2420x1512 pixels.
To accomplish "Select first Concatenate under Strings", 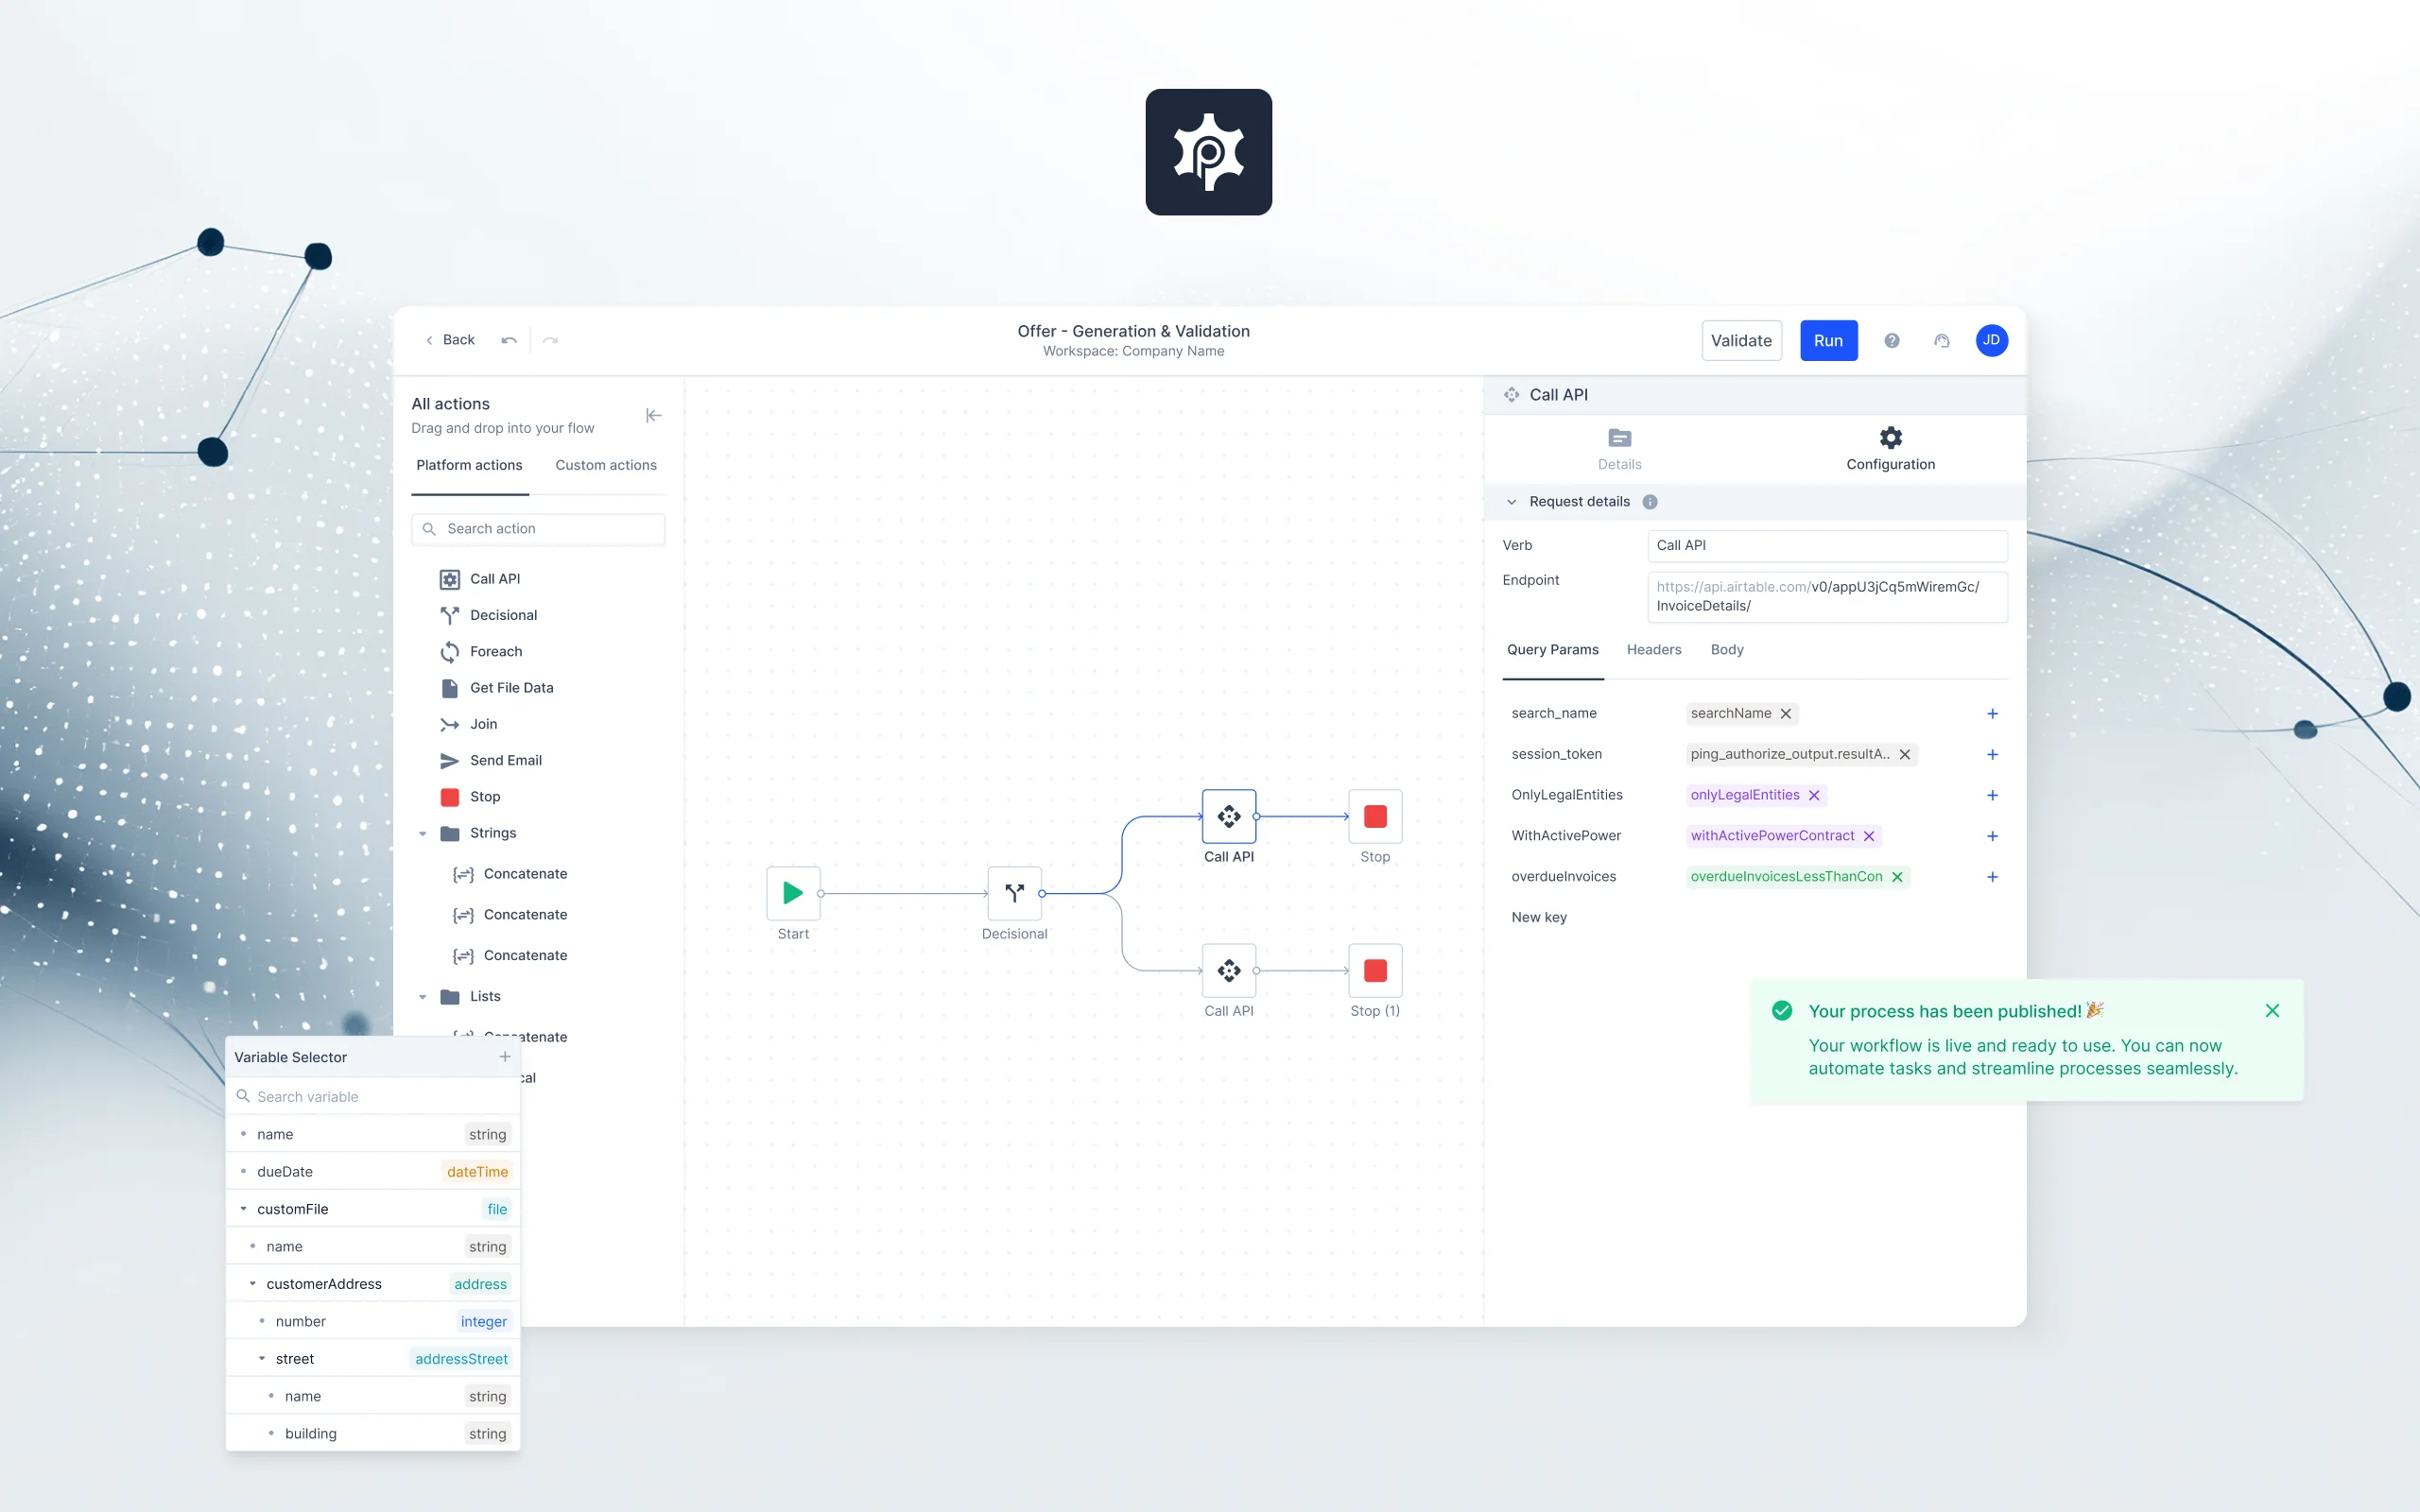I will tap(510, 874).
